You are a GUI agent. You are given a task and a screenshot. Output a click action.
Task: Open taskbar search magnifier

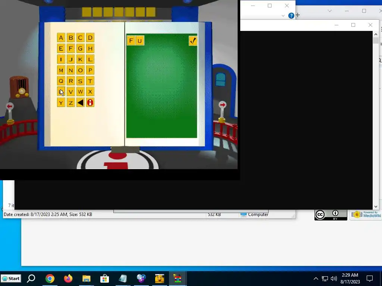click(31, 279)
